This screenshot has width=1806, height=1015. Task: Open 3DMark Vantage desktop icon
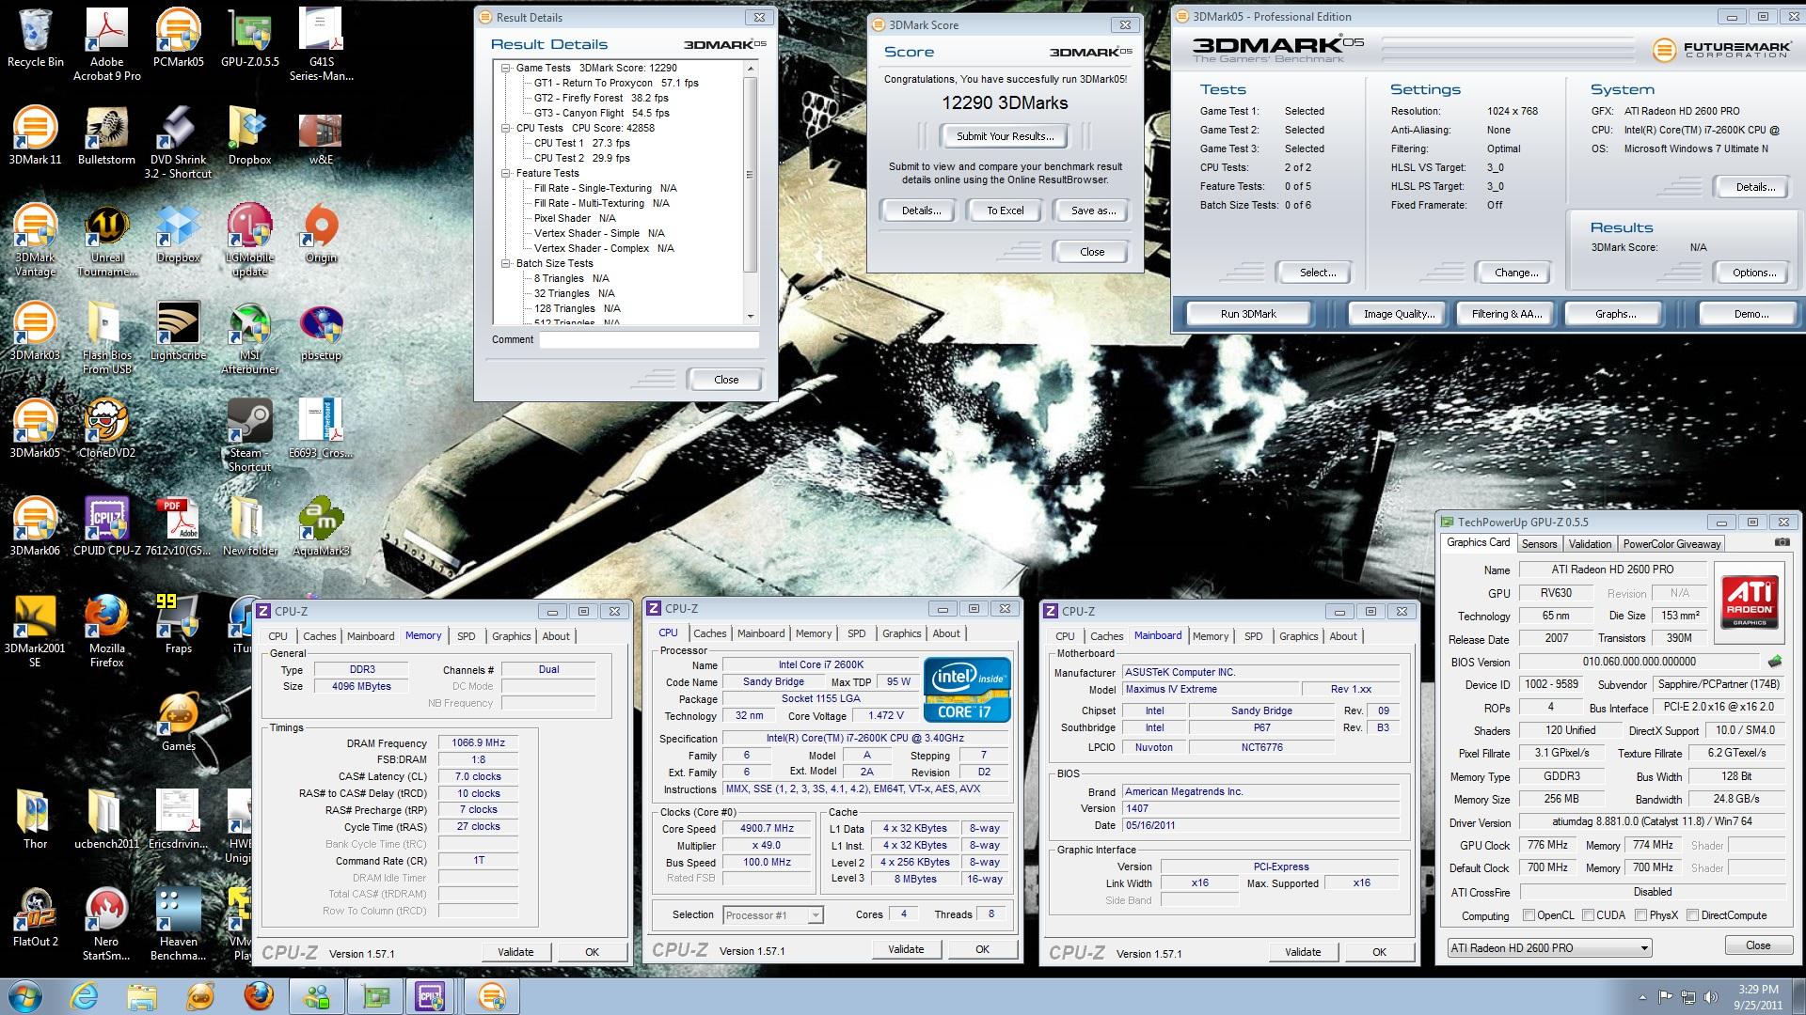click(x=36, y=240)
